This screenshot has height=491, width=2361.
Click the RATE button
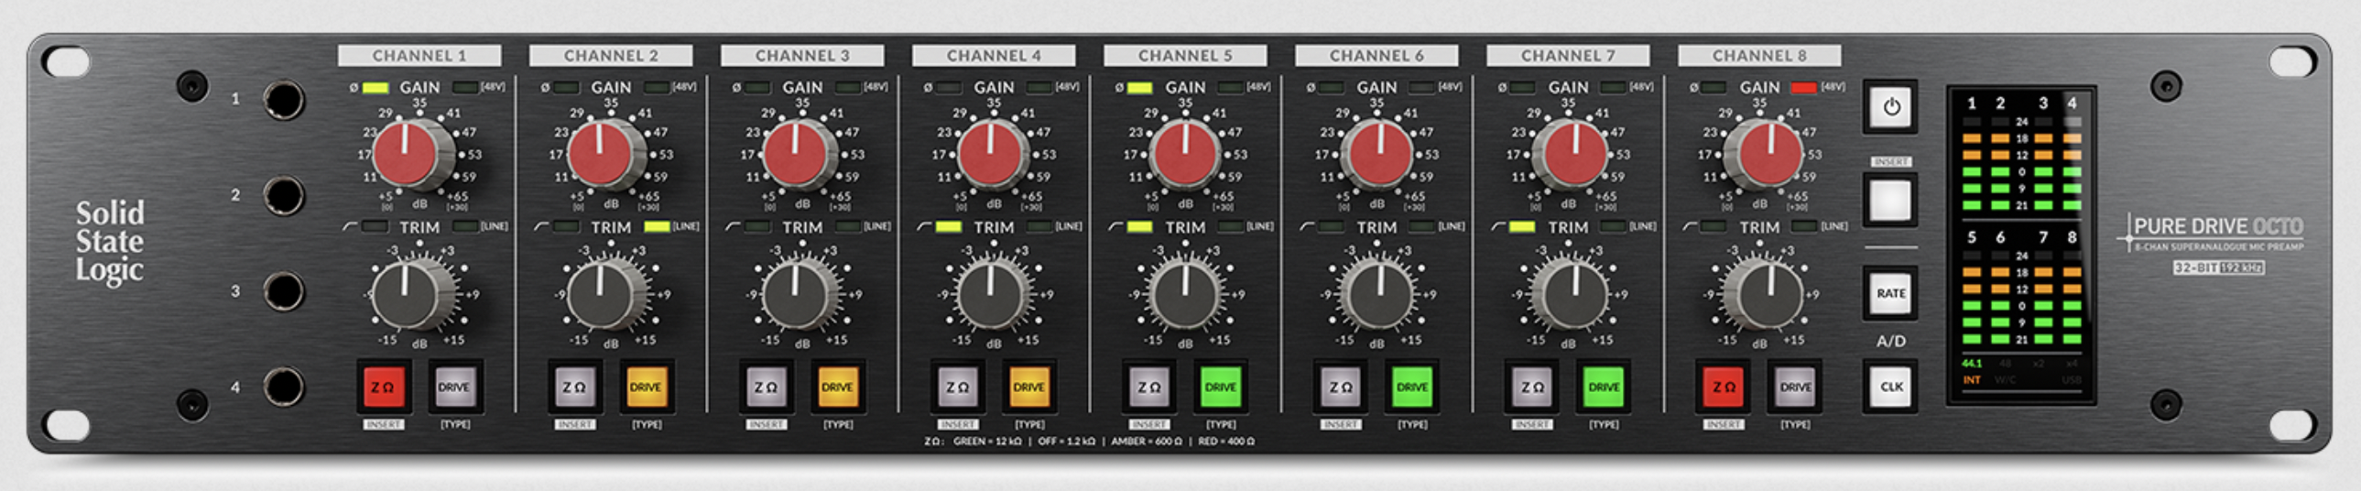point(1891,293)
